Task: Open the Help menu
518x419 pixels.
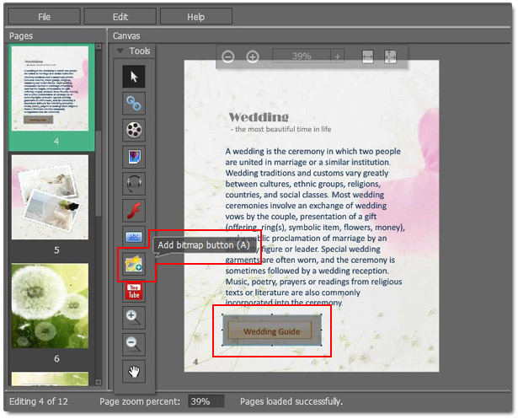Action: tap(196, 17)
